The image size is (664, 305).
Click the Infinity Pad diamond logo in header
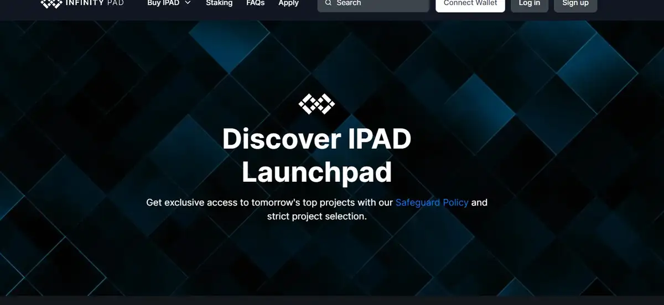click(x=52, y=3)
